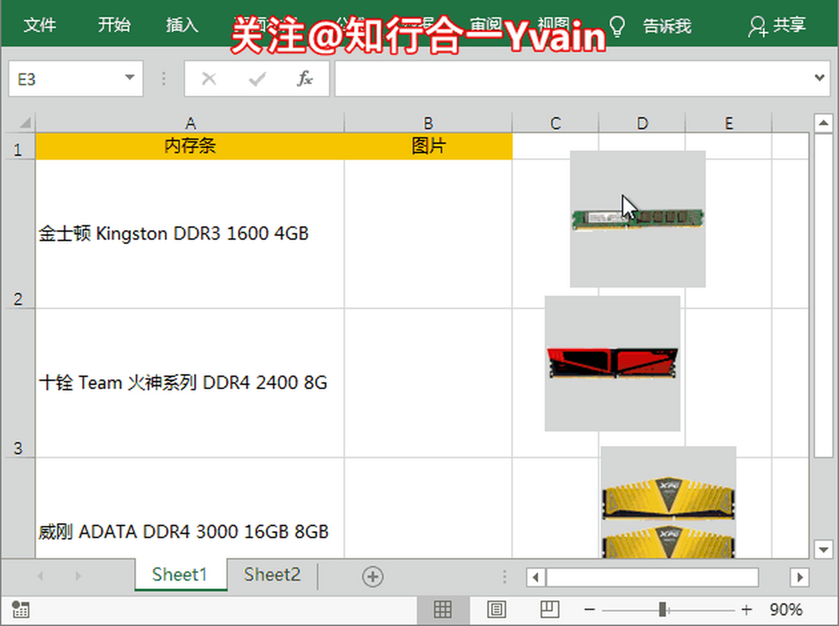The height and width of the screenshot is (626, 839).
Task: Click the zoom out minus button
Action: [x=590, y=609]
